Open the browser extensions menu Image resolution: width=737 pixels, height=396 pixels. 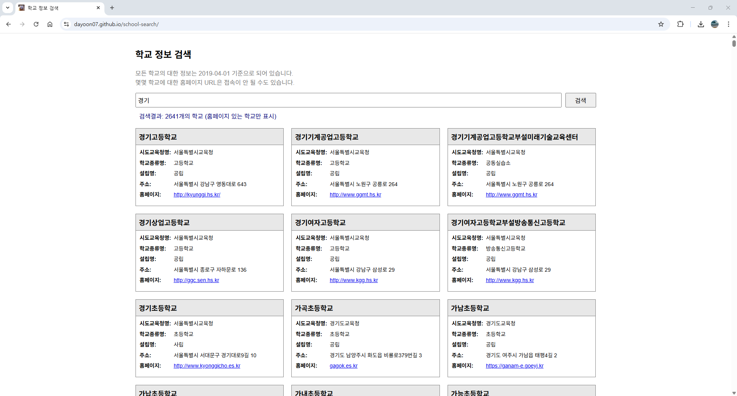point(680,24)
